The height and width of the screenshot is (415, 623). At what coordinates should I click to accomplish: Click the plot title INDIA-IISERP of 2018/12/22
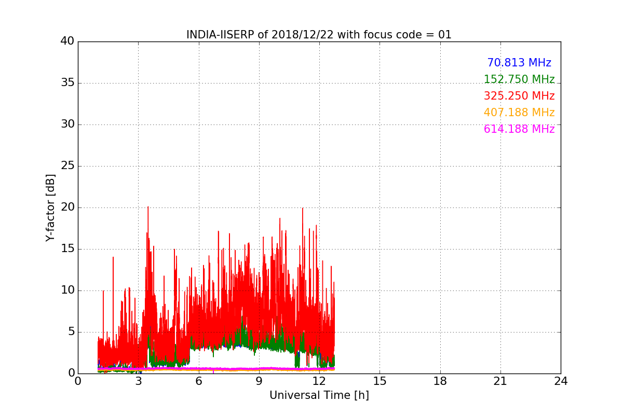(x=319, y=35)
